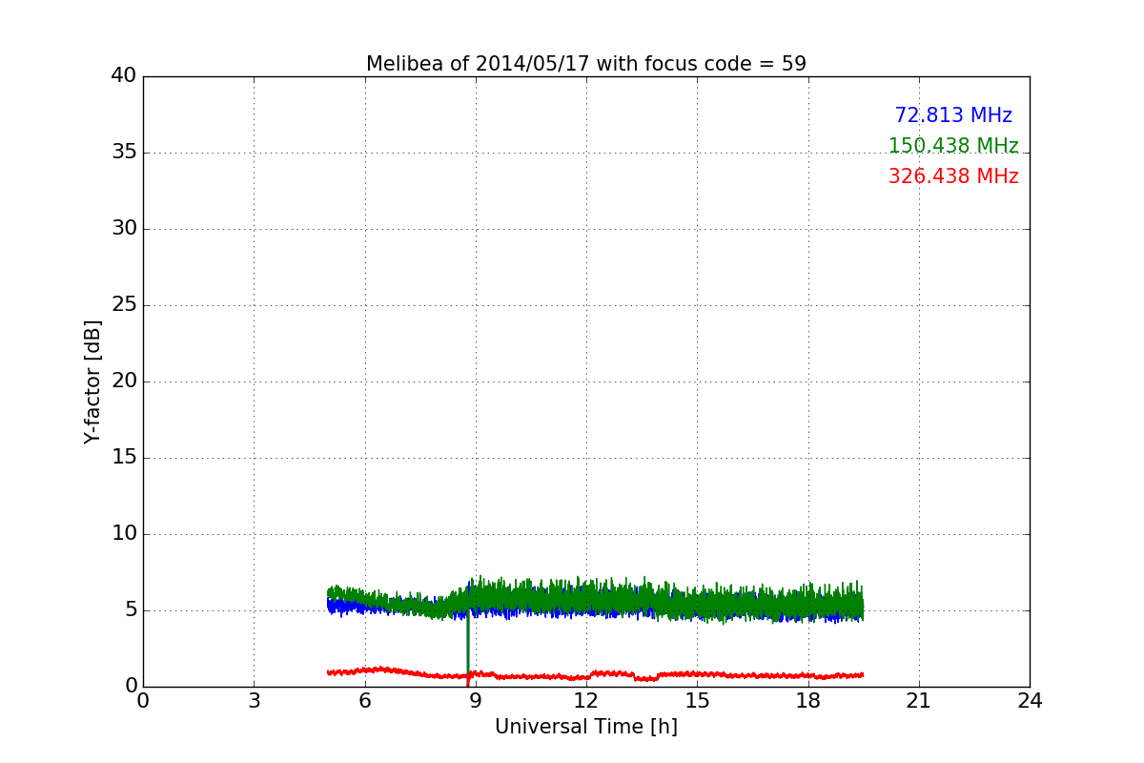Select the blue 72.813 MHz legend label
The width and height of the screenshot is (1144, 763).
coord(953,115)
